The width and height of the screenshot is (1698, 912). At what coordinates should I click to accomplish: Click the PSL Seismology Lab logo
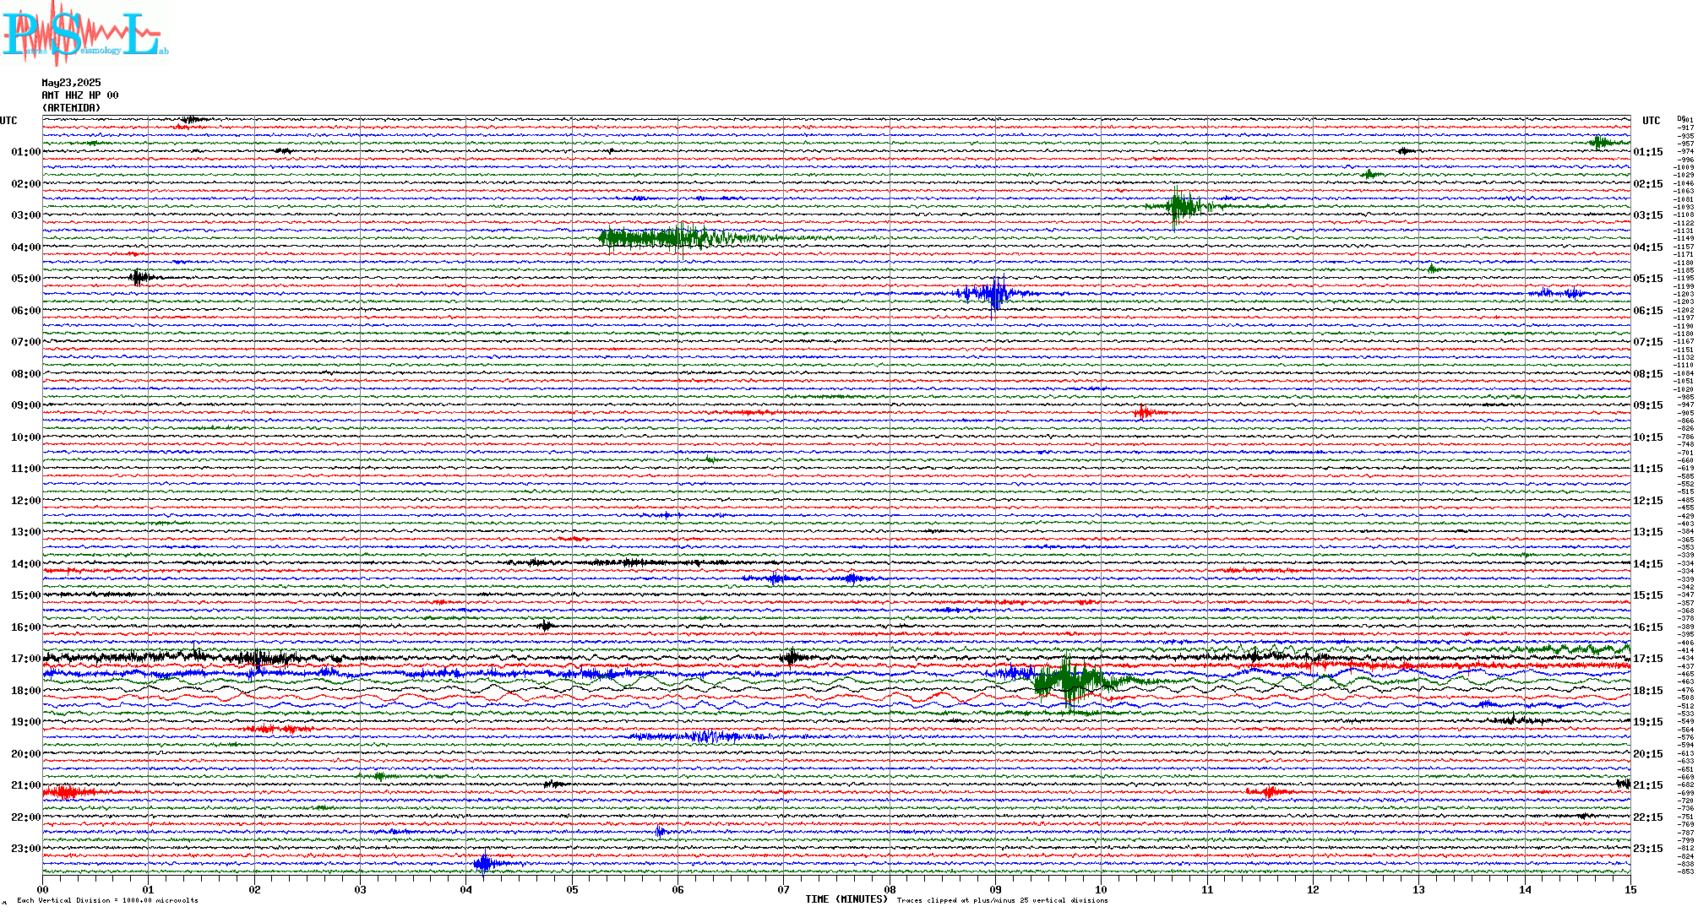click(x=84, y=32)
